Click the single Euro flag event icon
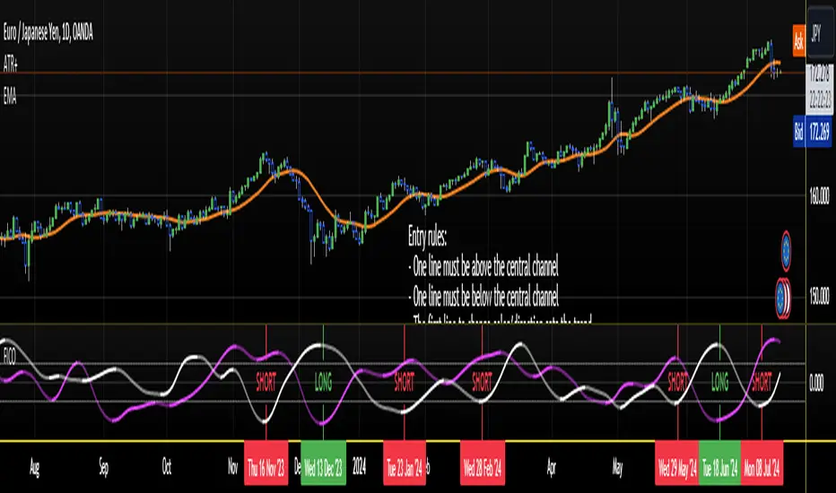 point(786,250)
